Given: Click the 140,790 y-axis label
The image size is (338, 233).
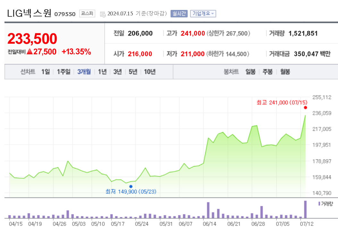Looking at the screenshot, I should coord(322,193).
